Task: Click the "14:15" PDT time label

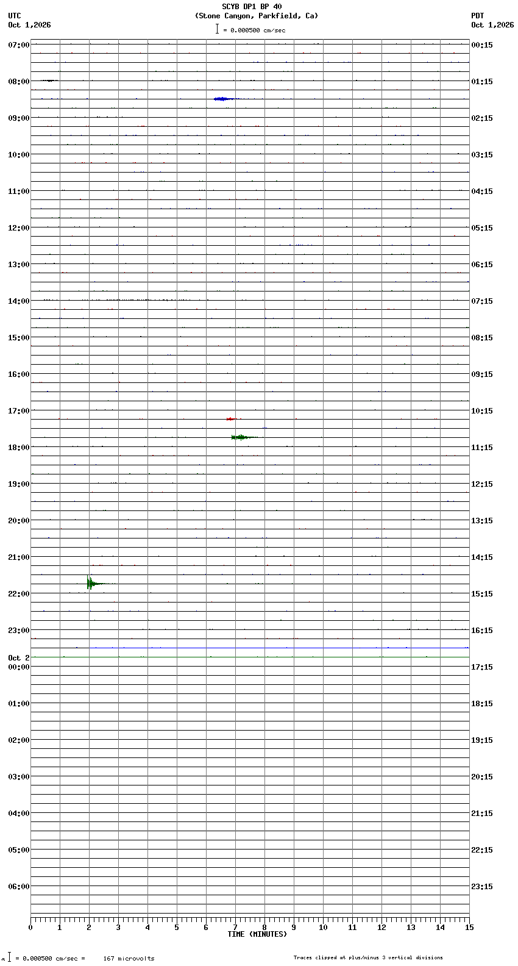Action: click(x=482, y=557)
